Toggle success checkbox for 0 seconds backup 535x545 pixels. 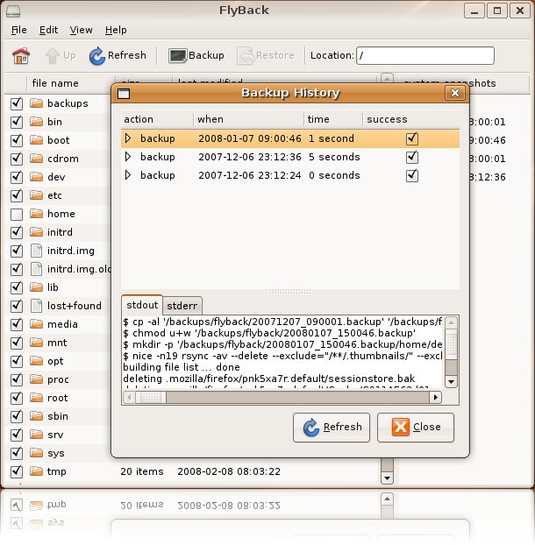[412, 175]
